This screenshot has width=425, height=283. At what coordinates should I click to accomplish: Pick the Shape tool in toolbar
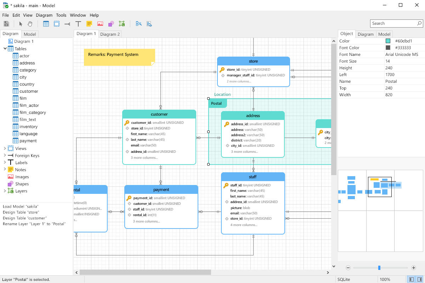point(111,24)
